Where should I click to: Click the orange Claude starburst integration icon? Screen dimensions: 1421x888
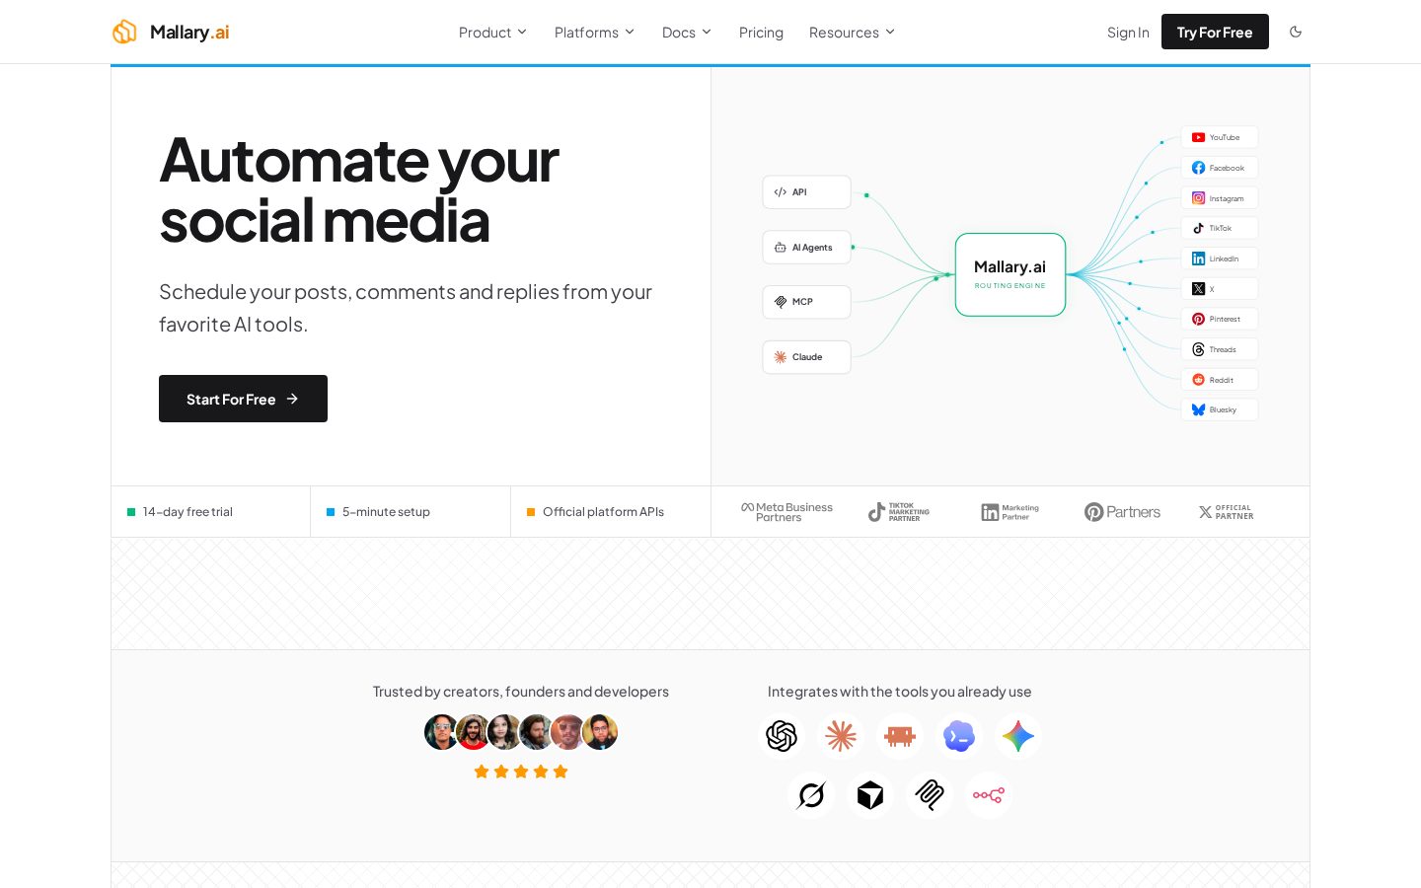841,736
